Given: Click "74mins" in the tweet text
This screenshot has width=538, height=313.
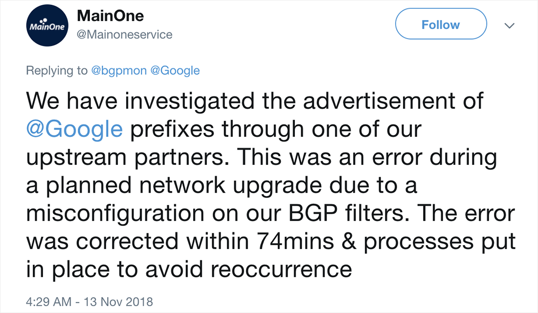Looking at the screenshot, I should (x=271, y=242).
